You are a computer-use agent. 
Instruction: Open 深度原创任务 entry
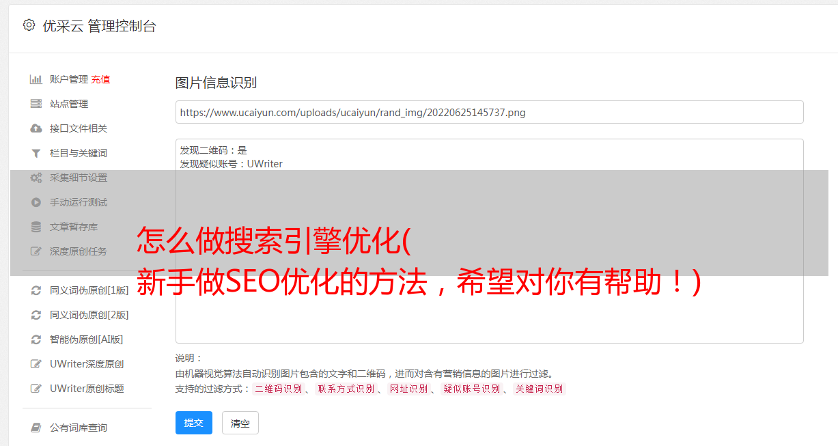pyautogui.click(x=79, y=251)
